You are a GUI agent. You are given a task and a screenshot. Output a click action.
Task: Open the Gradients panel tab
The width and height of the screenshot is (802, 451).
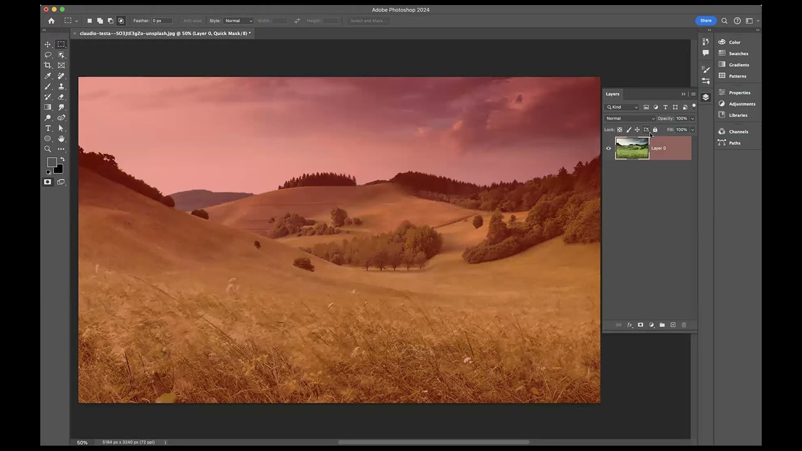click(739, 65)
